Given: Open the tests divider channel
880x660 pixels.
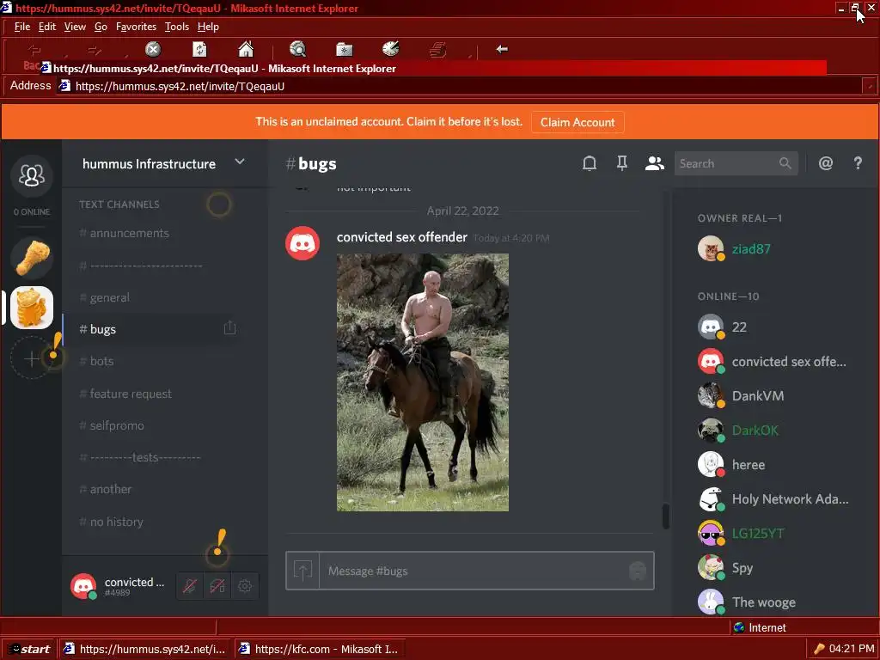Looking at the screenshot, I should (x=151, y=457).
